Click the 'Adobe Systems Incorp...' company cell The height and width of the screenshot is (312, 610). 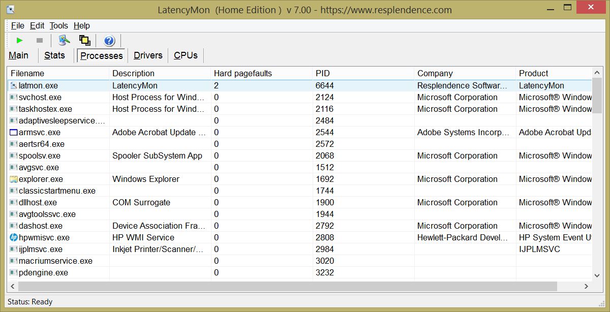[x=464, y=133]
